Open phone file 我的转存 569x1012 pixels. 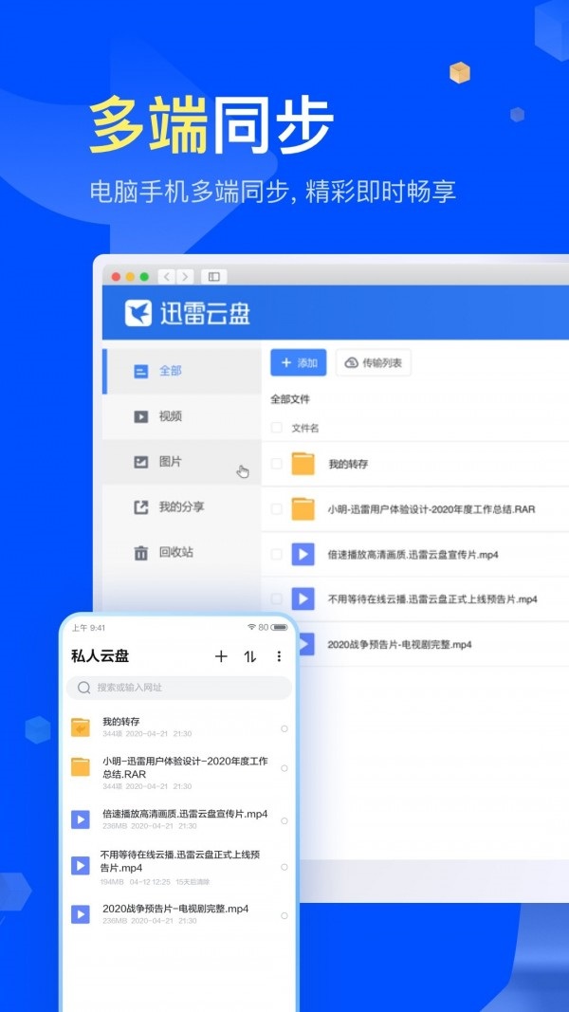click(121, 722)
